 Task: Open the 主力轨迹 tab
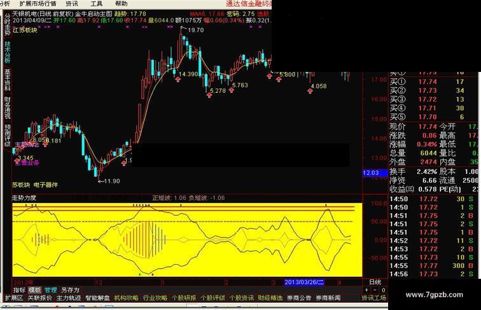69,298
